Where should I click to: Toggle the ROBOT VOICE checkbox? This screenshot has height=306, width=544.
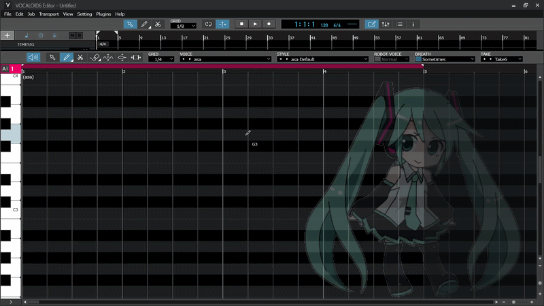point(377,59)
